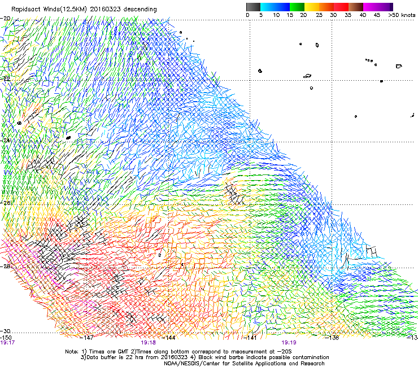This screenshot has width=418, height=367.
Task: Click the -141 longitude axis label
Action: point(250,338)
